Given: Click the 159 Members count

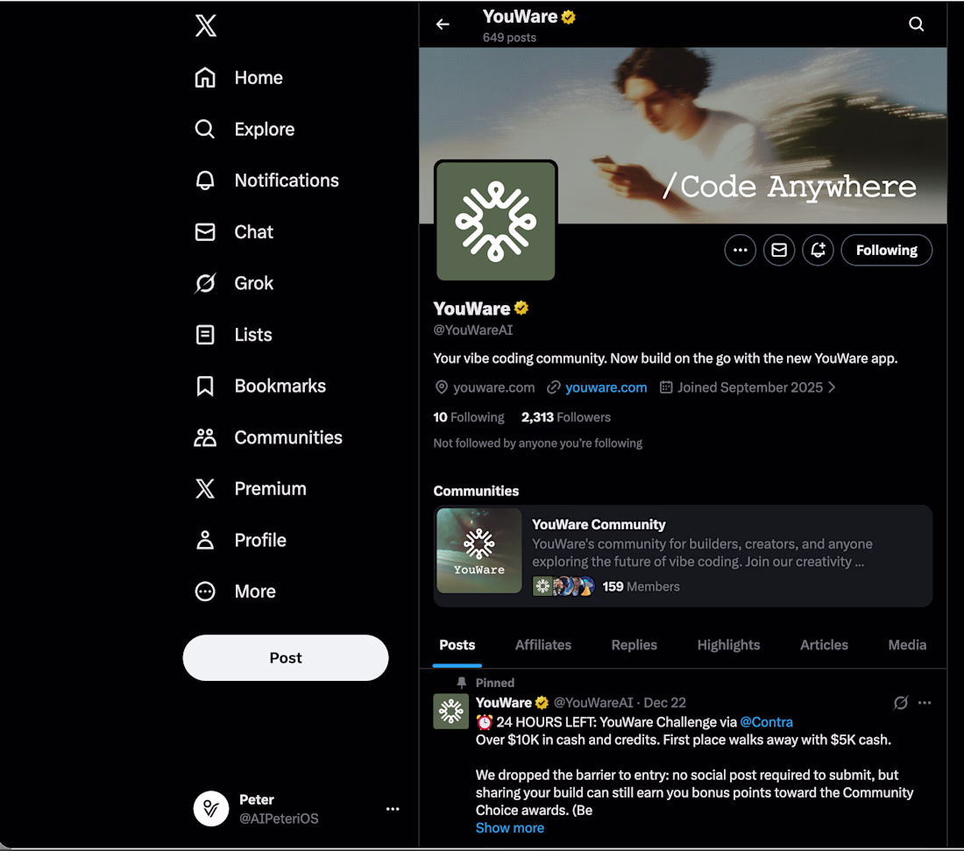Looking at the screenshot, I should coord(641,586).
